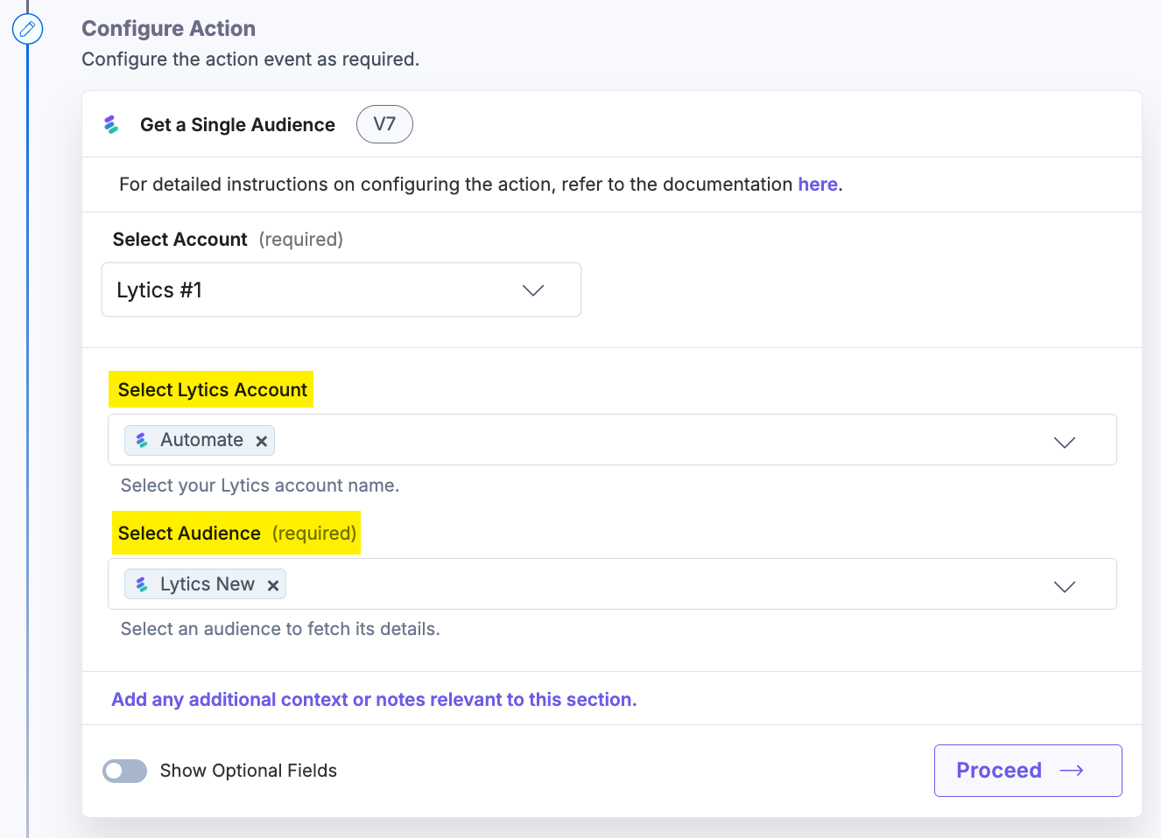
Task: Click the Lytics icon in the Automate chip
Action: (142, 440)
